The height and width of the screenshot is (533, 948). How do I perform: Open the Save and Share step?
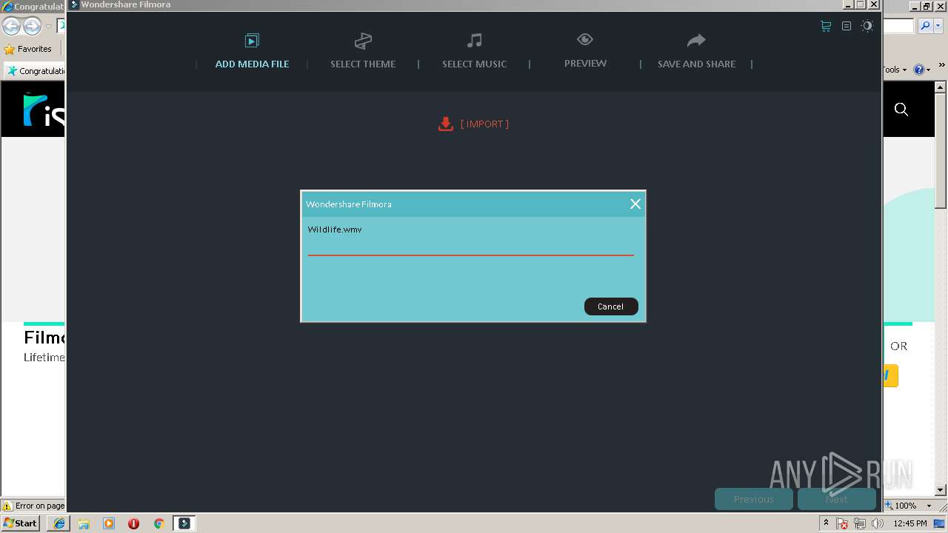(x=696, y=50)
